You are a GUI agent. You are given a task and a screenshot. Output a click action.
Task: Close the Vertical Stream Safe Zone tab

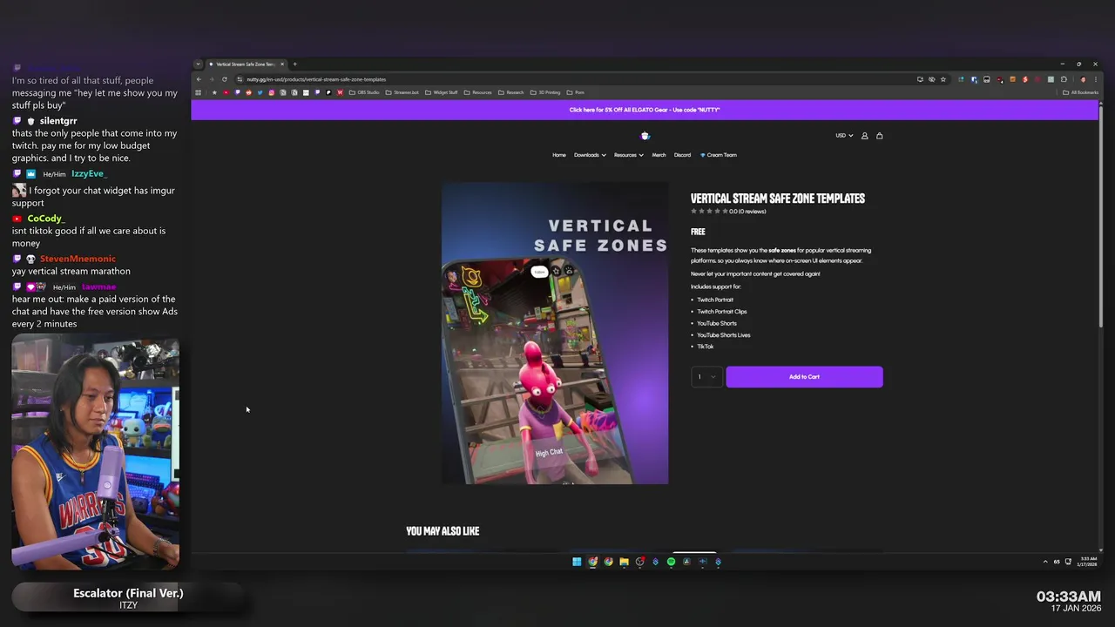click(282, 64)
